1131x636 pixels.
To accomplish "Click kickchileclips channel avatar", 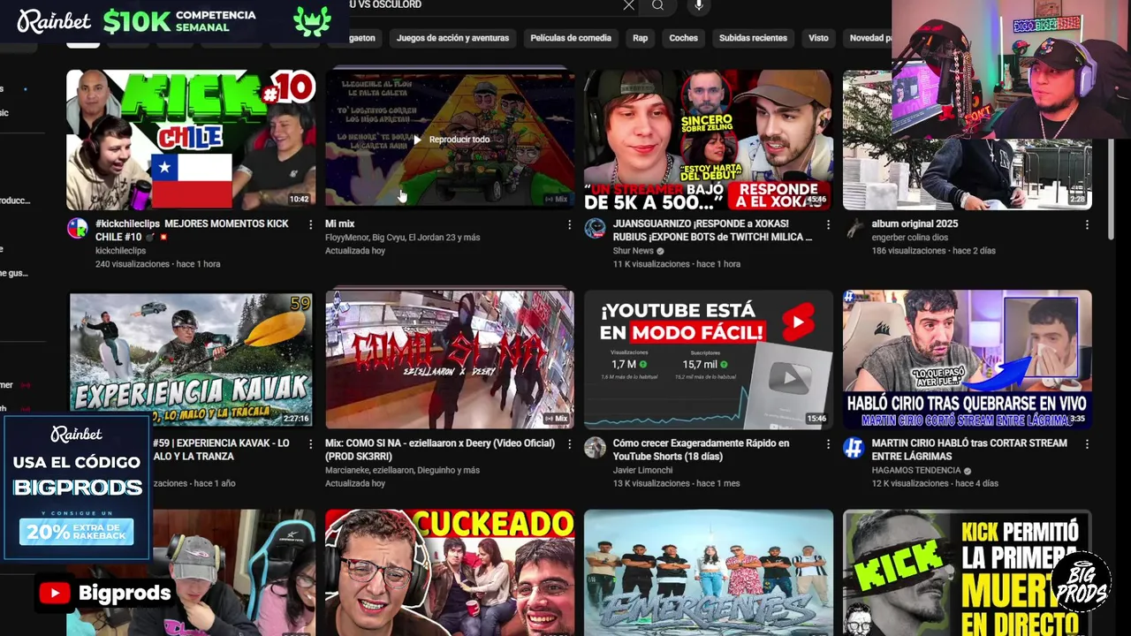I will click(x=78, y=228).
